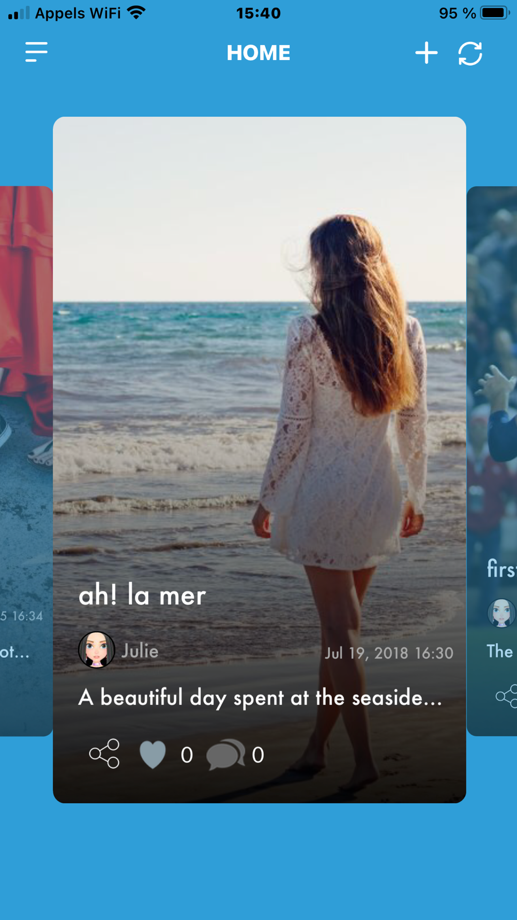The image size is (517, 920).
Task: Open the hamburger menu icon
Action: [36, 52]
